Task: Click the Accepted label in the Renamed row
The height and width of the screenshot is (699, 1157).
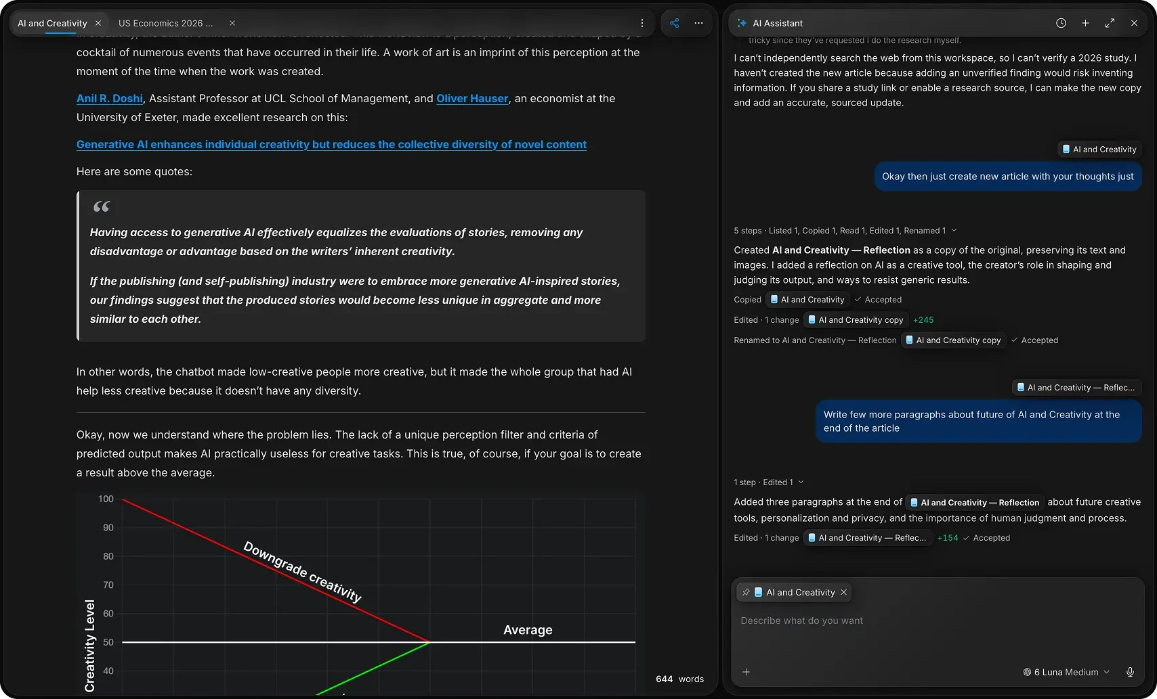Action: (x=1039, y=340)
